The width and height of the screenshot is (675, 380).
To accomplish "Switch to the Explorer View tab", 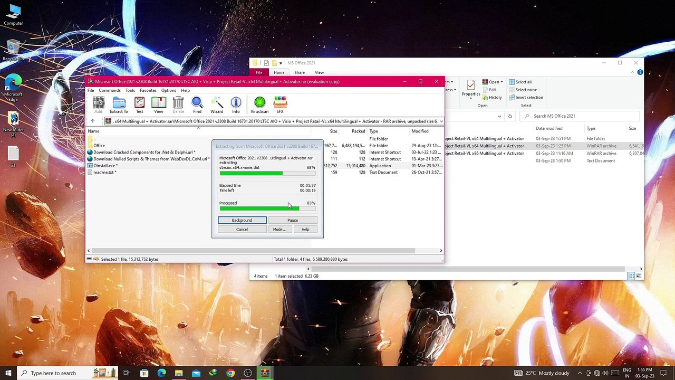I will click(x=319, y=72).
